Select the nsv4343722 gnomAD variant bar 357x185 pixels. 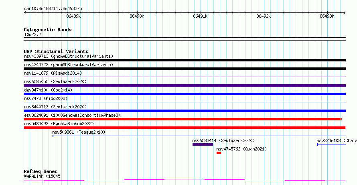point(185,69)
